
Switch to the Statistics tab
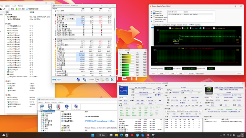coord(198,25)
